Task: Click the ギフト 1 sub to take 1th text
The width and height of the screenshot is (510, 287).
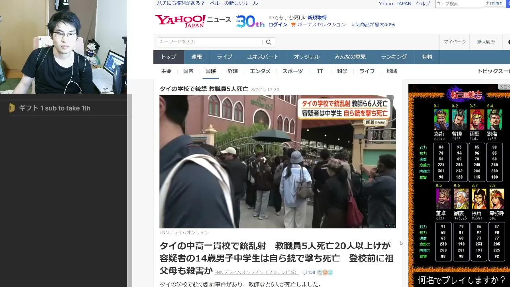Action: click(55, 108)
